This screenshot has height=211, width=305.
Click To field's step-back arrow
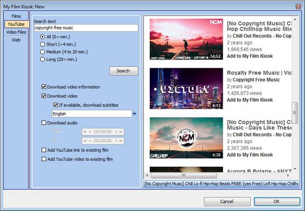[x=90, y=140]
